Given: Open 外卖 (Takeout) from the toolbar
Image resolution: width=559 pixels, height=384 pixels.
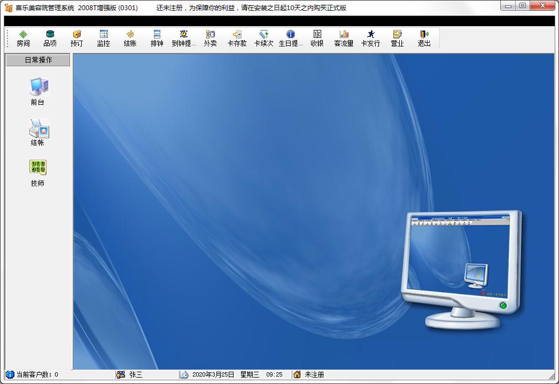Looking at the screenshot, I should [x=210, y=38].
